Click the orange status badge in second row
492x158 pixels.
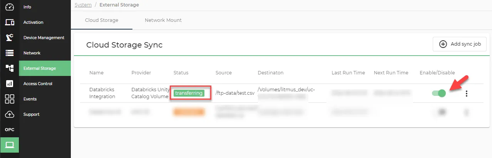click(x=189, y=112)
